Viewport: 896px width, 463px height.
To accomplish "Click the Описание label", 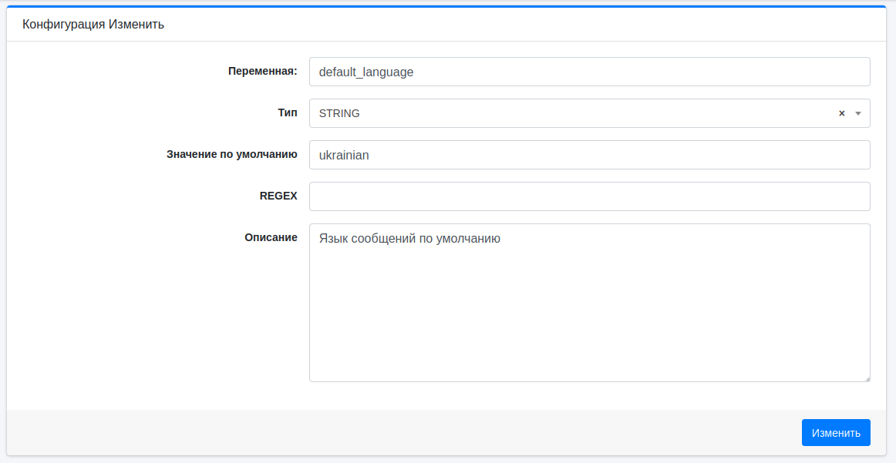I will click(x=271, y=237).
